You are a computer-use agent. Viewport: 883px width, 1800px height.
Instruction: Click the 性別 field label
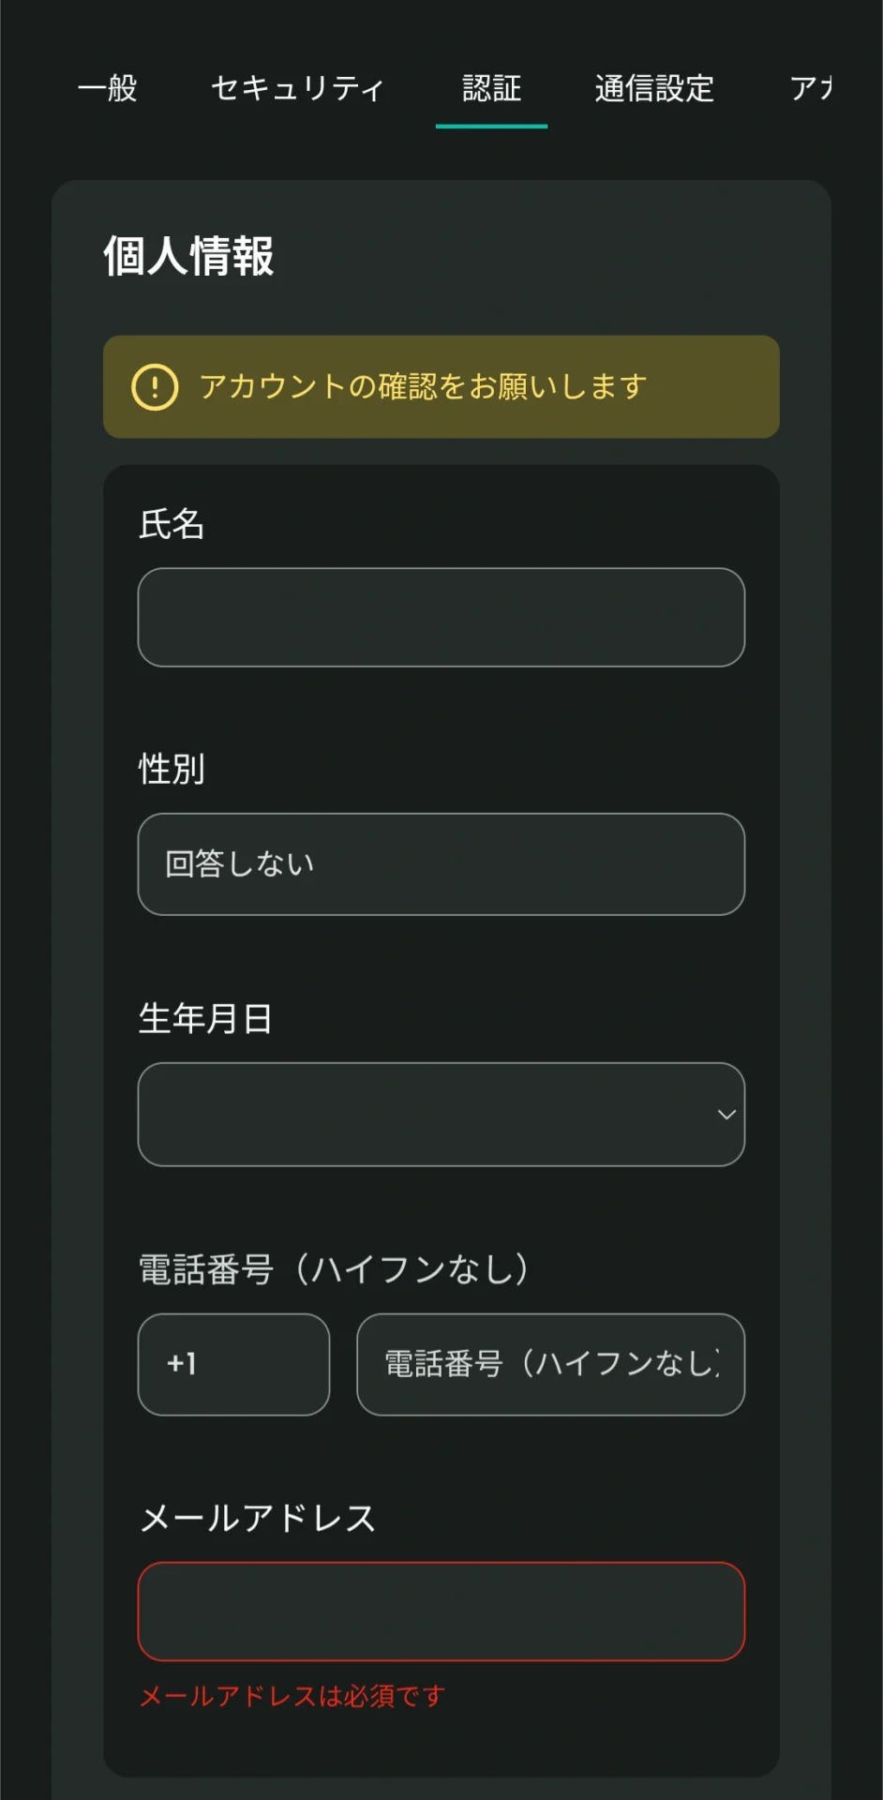[x=172, y=769]
